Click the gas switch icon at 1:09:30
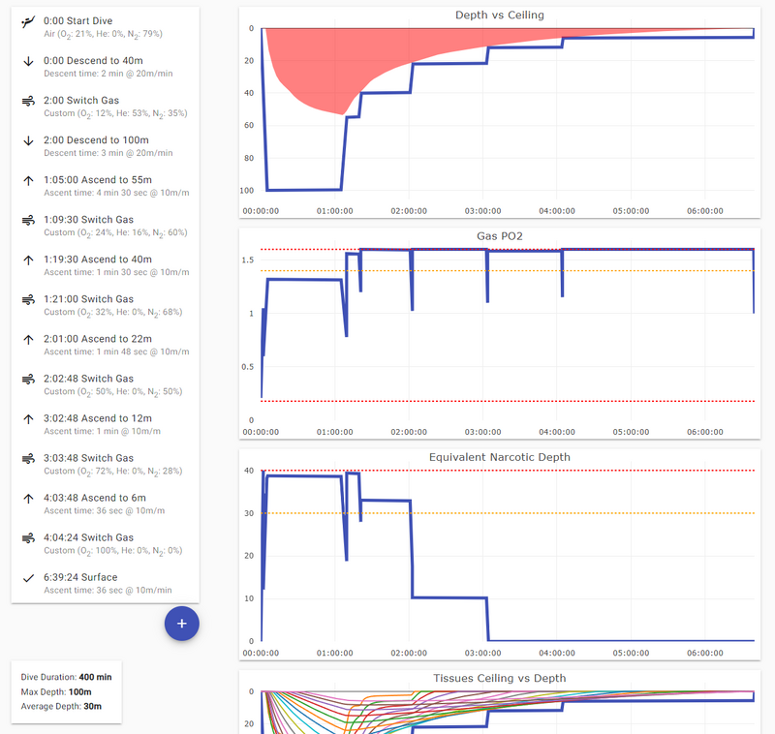The height and width of the screenshot is (734, 775). (x=28, y=220)
